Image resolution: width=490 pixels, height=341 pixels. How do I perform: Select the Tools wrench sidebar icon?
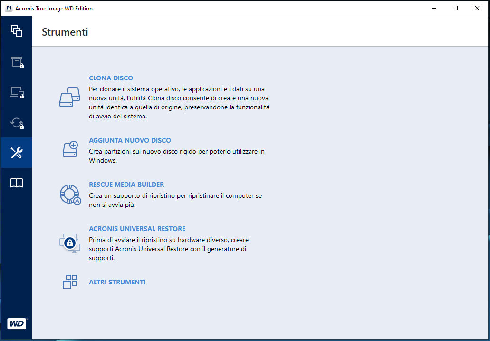(17, 153)
